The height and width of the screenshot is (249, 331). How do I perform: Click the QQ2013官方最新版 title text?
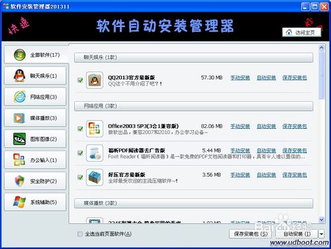coord(131,77)
